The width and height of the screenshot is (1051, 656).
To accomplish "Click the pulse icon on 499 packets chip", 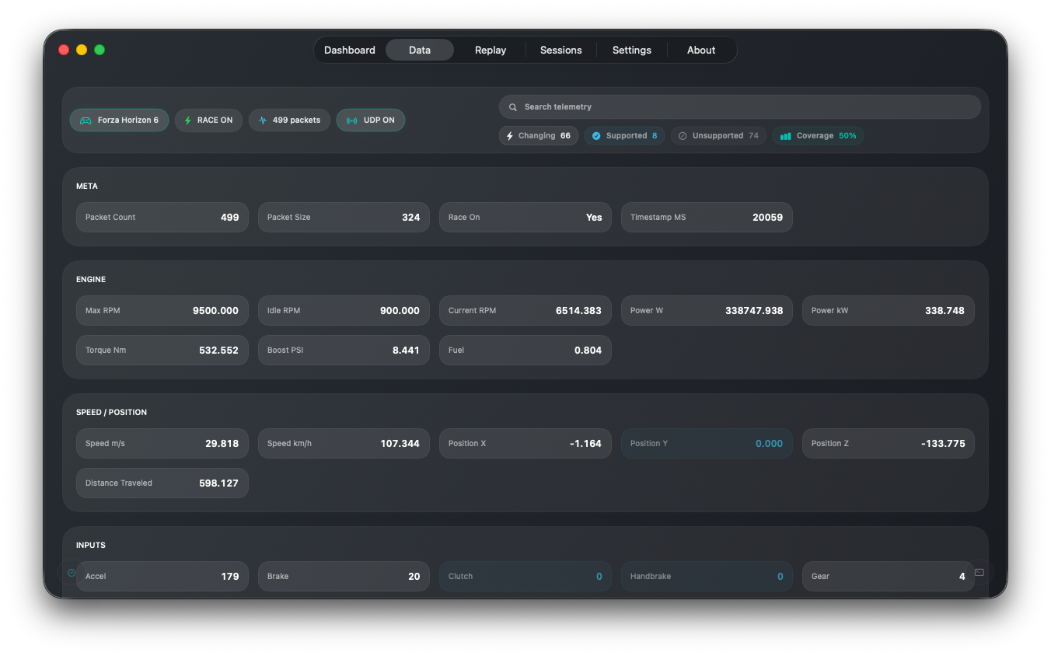I will 263,120.
